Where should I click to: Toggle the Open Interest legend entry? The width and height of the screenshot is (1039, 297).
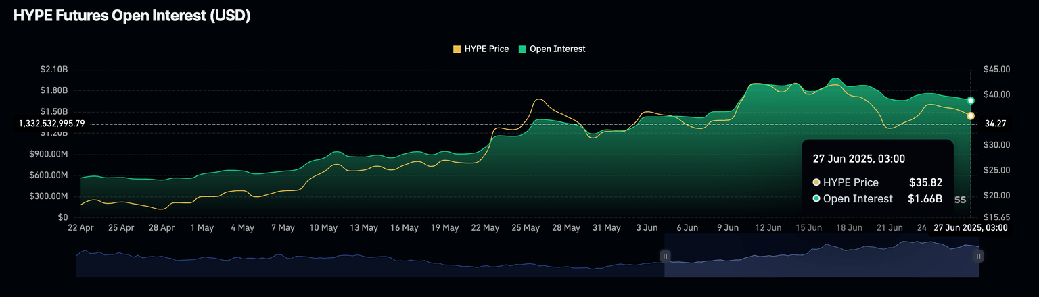click(x=557, y=49)
